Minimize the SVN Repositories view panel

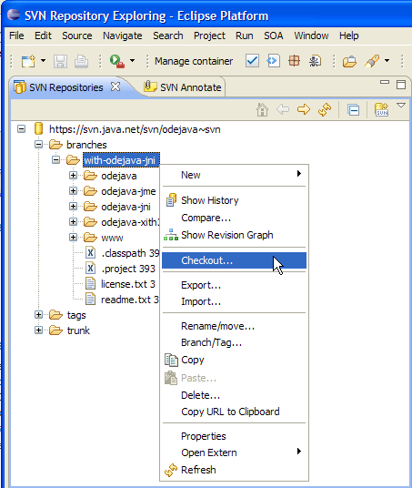click(385, 83)
